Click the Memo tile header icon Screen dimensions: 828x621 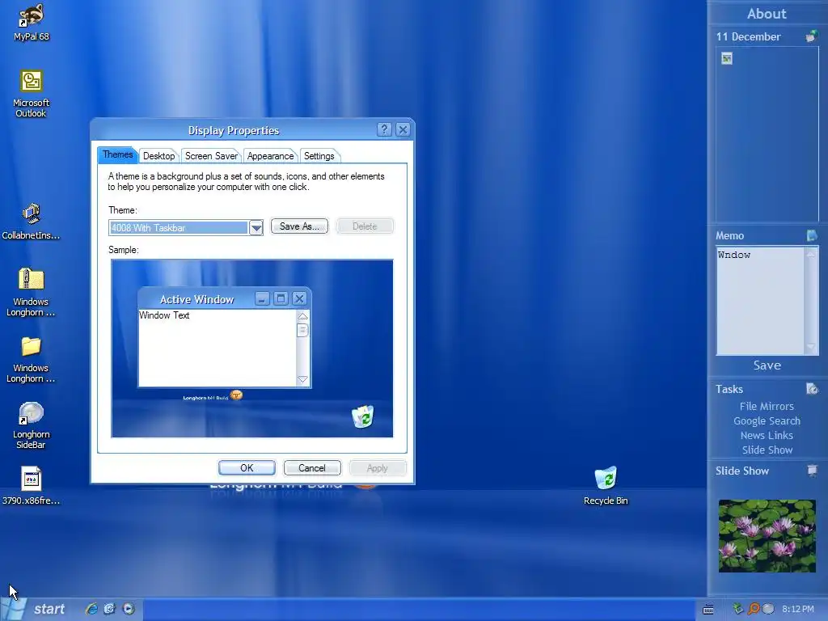tap(812, 235)
